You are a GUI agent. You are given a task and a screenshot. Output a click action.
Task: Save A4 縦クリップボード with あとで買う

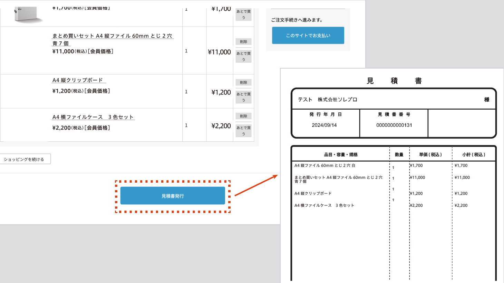pos(243,97)
